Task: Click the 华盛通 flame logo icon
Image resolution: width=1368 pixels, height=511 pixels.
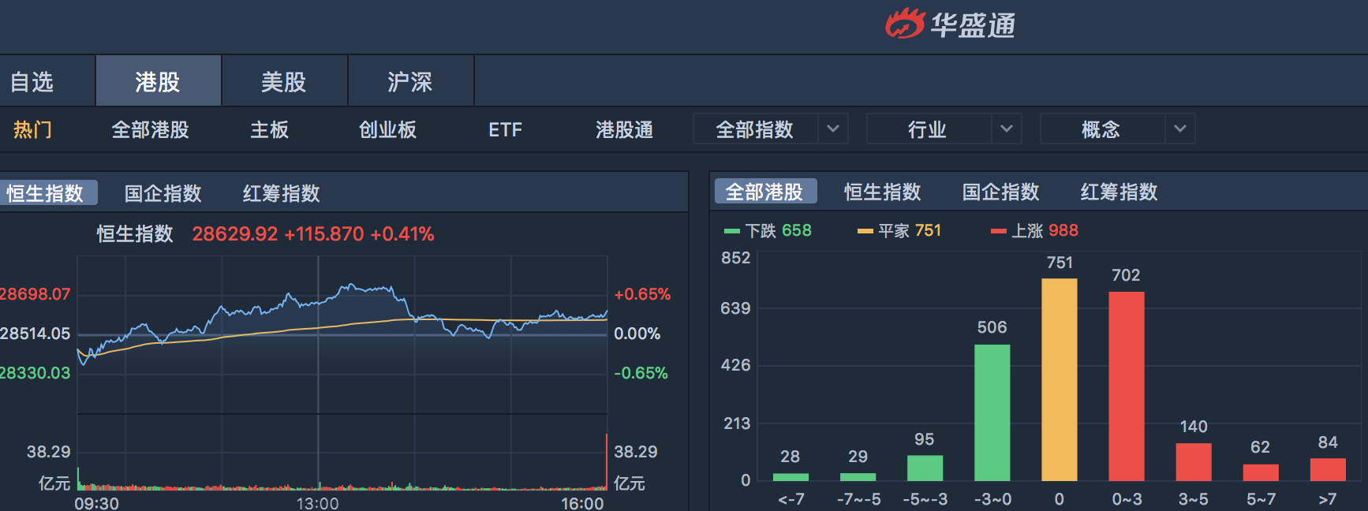Action: 904,24
